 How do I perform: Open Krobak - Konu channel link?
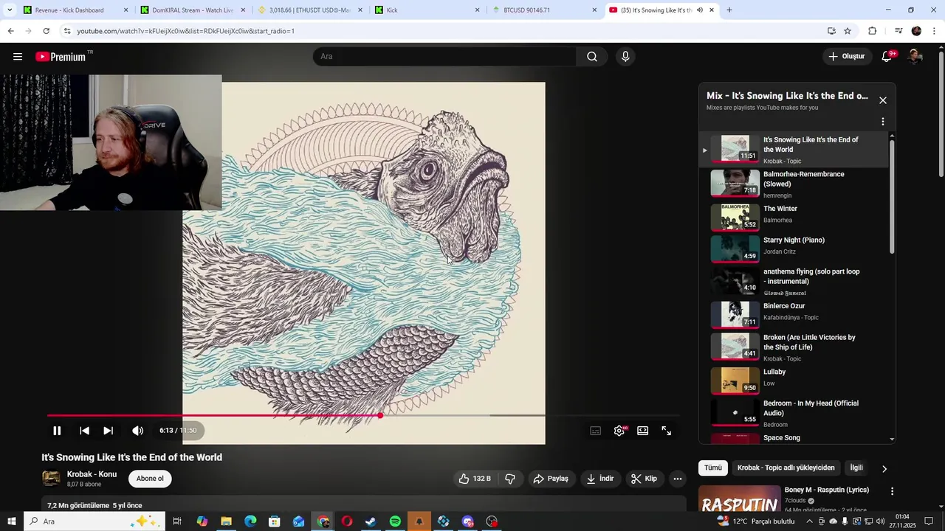point(92,474)
